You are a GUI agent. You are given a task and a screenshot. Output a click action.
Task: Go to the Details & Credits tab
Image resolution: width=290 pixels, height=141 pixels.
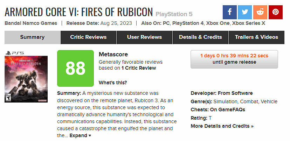coord(200,37)
